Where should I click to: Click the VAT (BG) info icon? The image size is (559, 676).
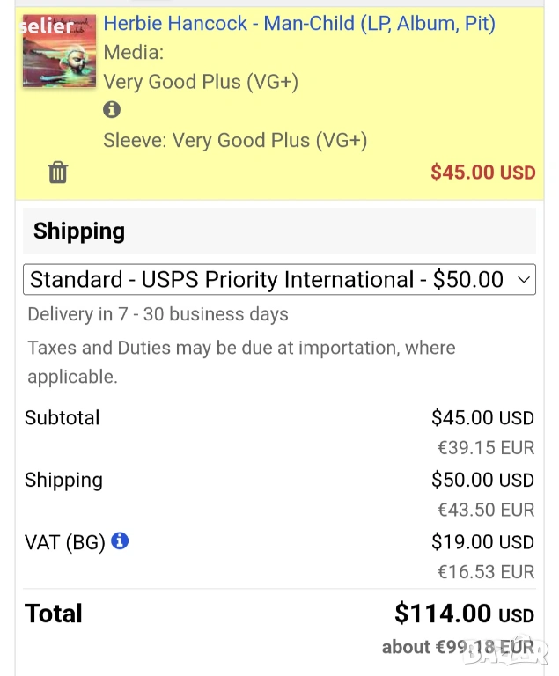click(x=120, y=540)
